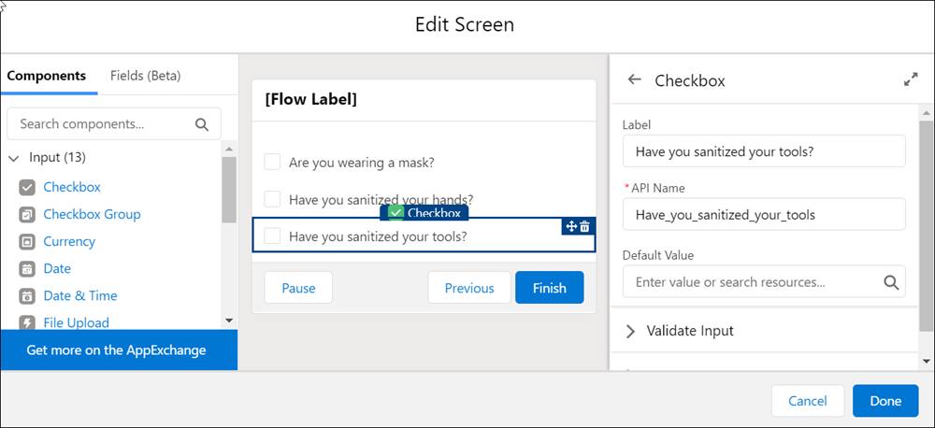The image size is (935, 428).
Task: Click the Date & Time component icon
Action: coord(26,295)
